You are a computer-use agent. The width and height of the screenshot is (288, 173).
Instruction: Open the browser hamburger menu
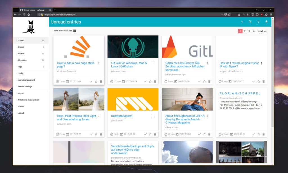click(271, 15)
